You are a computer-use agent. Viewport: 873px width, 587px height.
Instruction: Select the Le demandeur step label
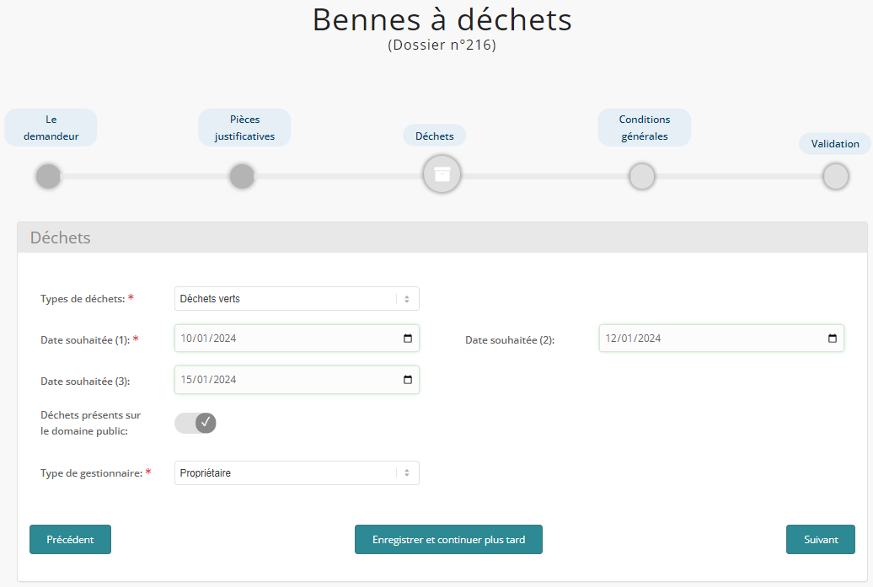(51, 128)
